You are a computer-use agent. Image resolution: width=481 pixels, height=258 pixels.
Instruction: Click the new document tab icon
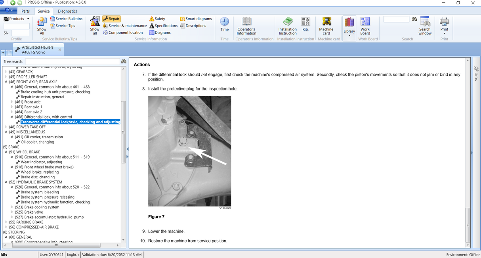coord(10,53)
